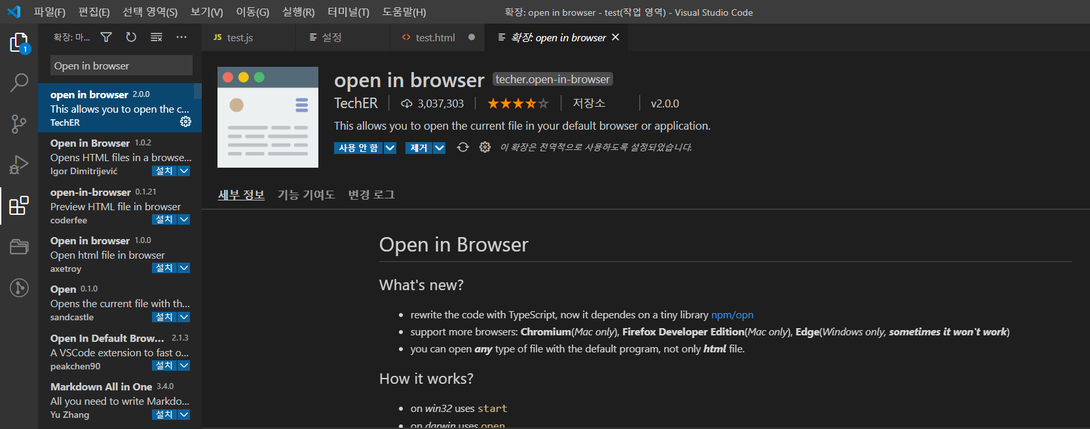The height and width of the screenshot is (429, 1090).
Task: Open install dropdown for sandcastle's Open extension
Action: 184,317
